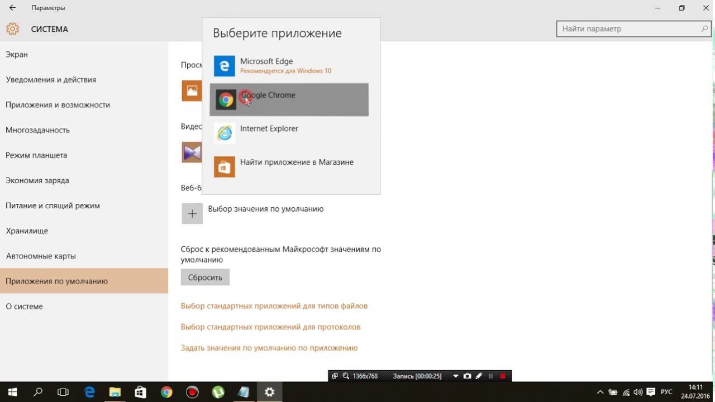This screenshot has width=715, height=402.
Task: Open uTorrent from the taskbar
Action: point(218,392)
